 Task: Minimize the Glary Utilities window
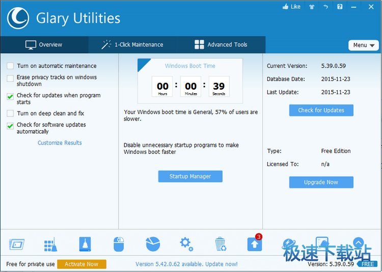[354, 7]
